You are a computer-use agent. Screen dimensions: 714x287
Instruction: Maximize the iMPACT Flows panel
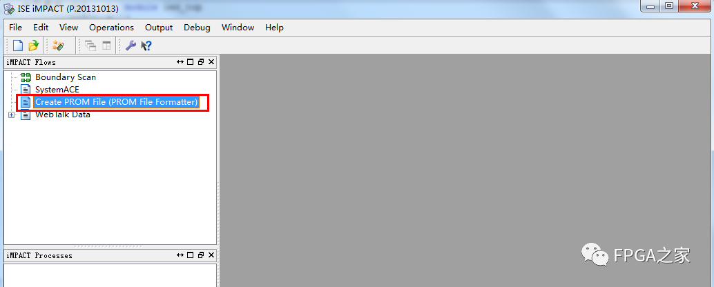tap(191, 62)
